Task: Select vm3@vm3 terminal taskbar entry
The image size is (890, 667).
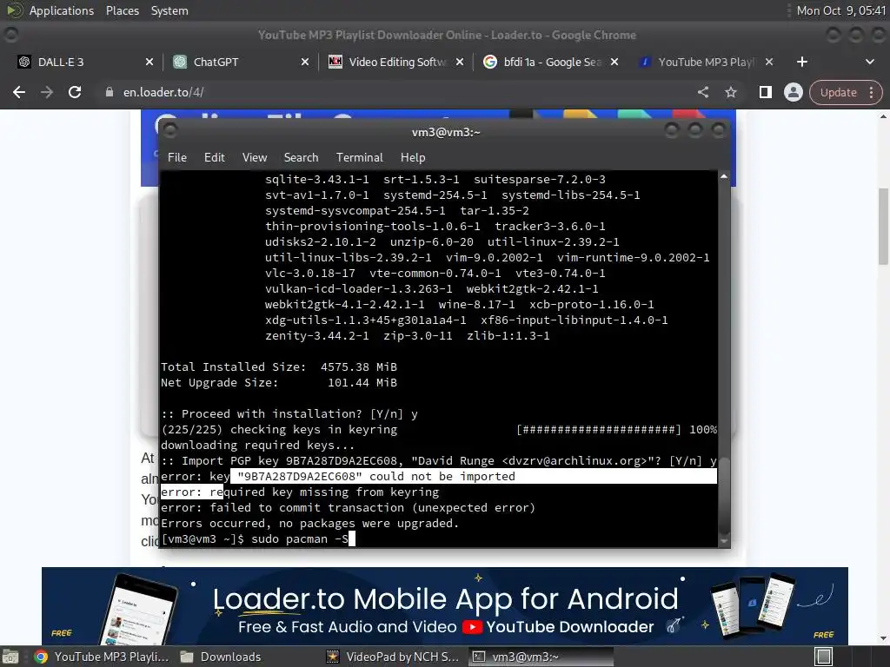Action: (x=541, y=657)
